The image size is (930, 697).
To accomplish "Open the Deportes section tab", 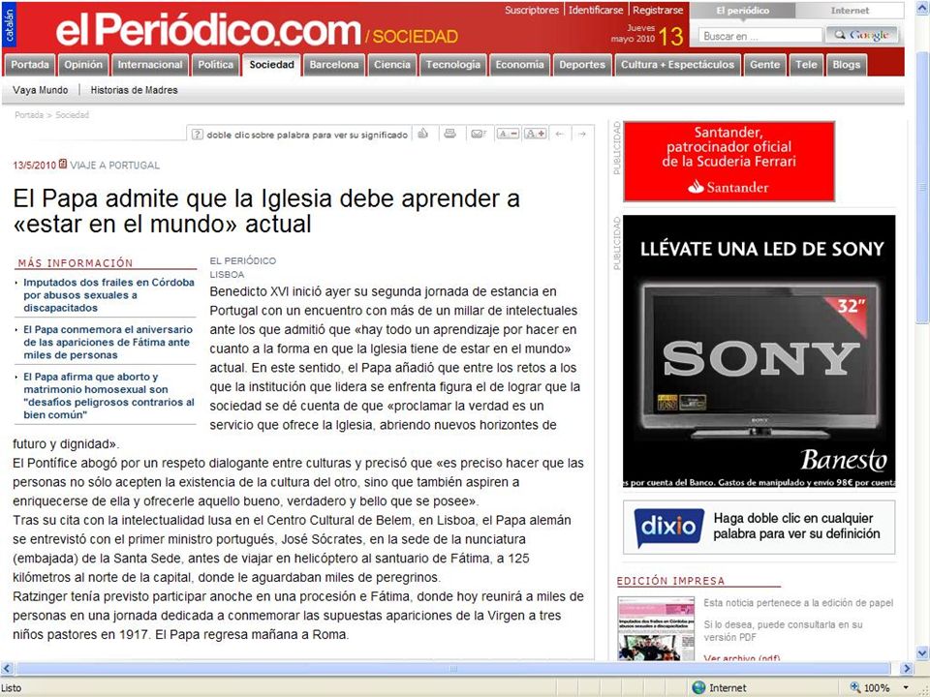I will point(582,65).
